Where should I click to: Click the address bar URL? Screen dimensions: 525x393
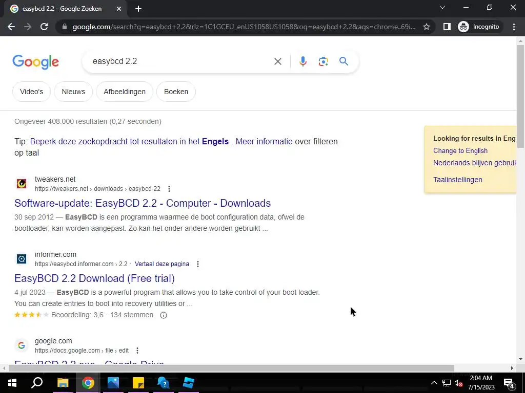tap(244, 27)
